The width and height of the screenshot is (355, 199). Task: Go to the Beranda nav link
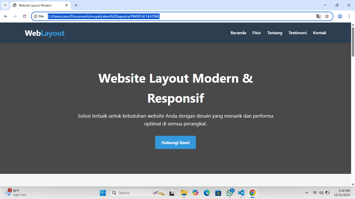pyautogui.click(x=238, y=33)
